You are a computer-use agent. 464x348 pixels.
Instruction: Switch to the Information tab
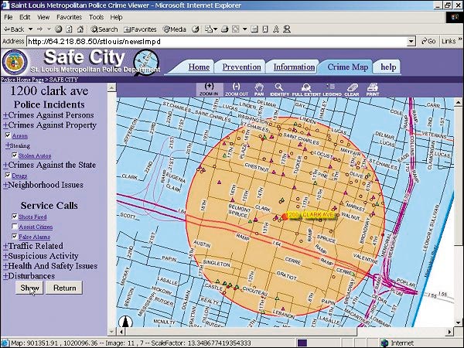point(294,67)
